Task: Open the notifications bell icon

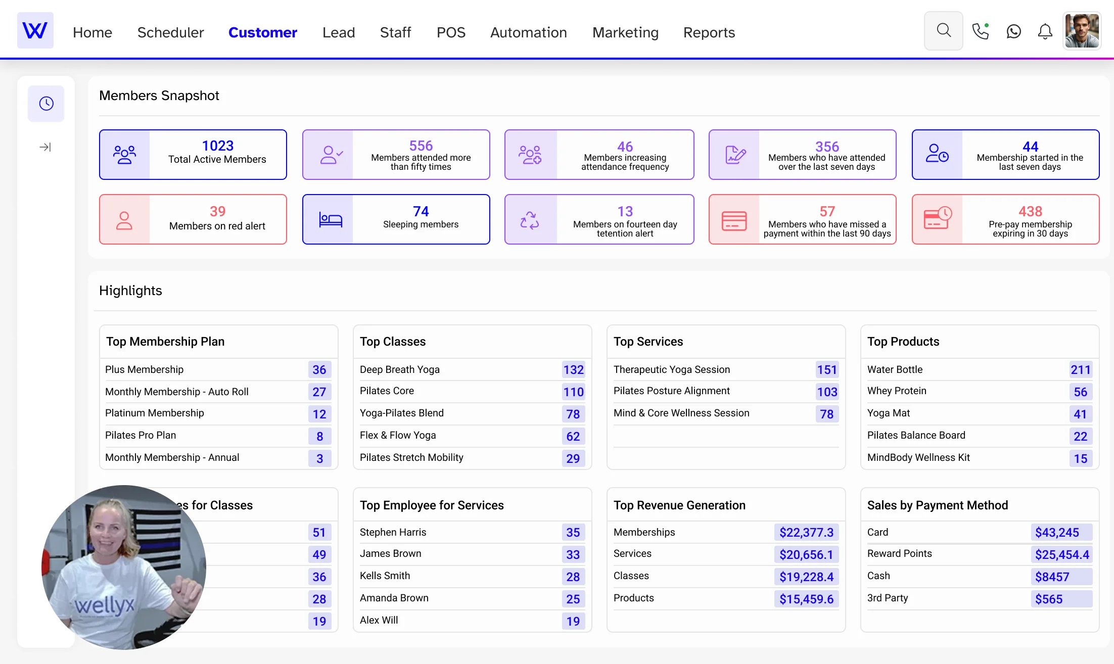Action: [x=1045, y=31]
